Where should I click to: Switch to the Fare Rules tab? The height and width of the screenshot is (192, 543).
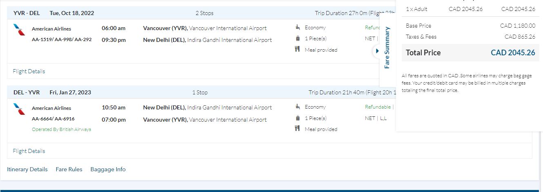pyautogui.click(x=69, y=169)
